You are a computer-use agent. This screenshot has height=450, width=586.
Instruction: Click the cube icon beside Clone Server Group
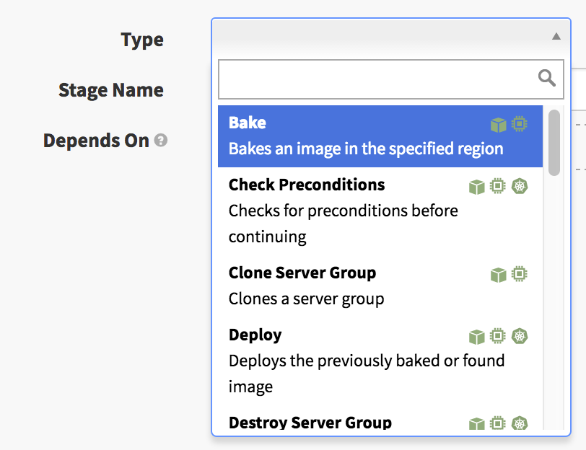tap(498, 275)
